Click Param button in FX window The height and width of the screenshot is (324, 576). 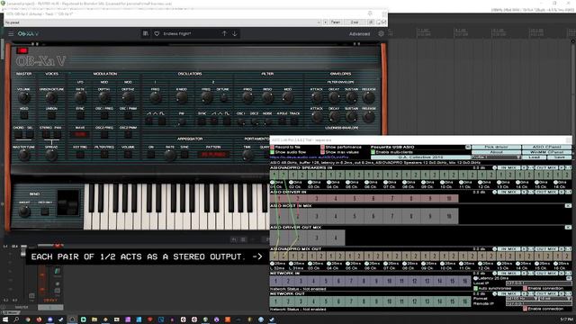click(x=336, y=22)
